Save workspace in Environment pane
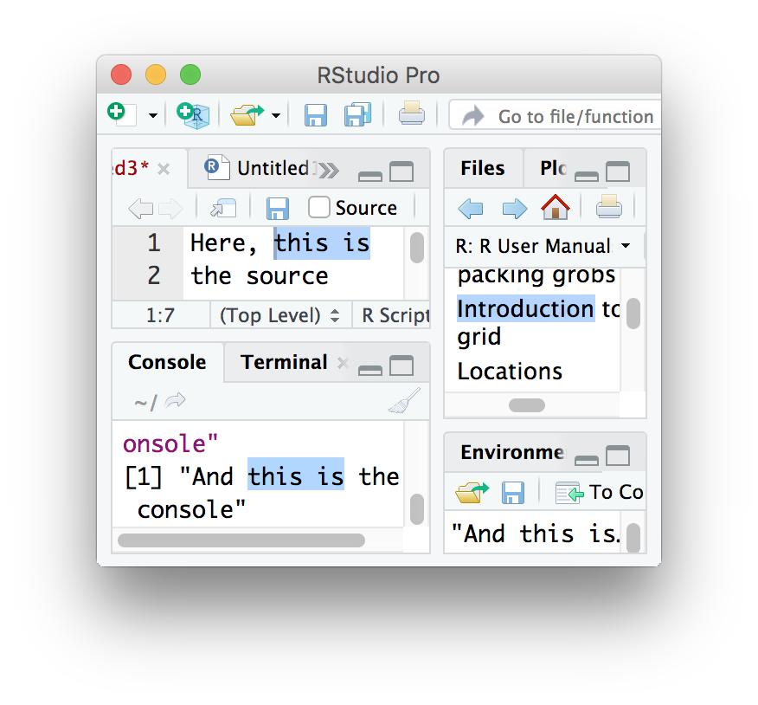 [x=513, y=493]
